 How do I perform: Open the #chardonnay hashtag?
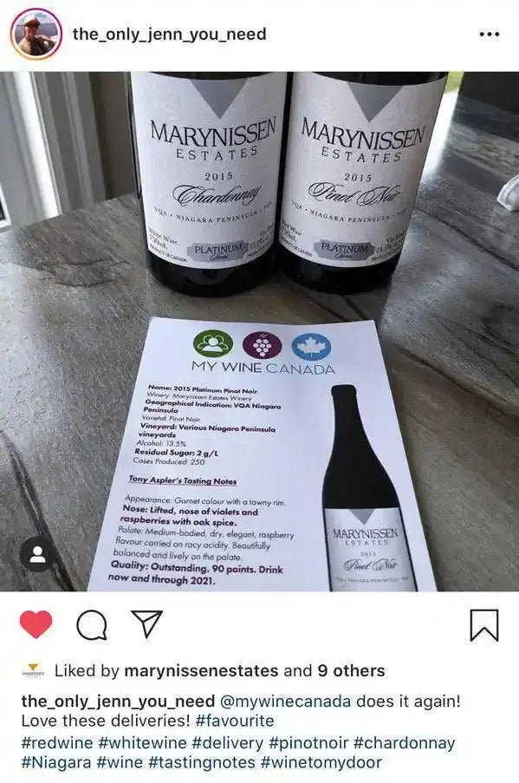click(405, 742)
